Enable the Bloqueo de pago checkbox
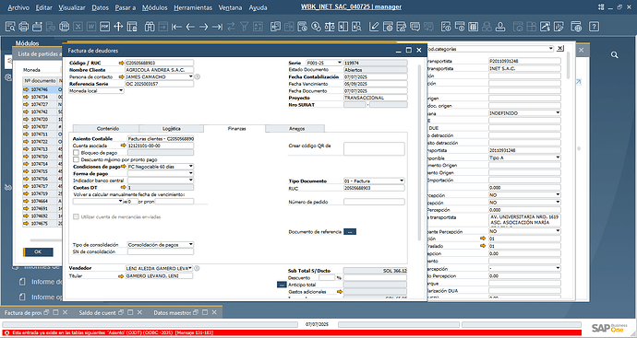The height and width of the screenshot is (338, 637). tap(76, 153)
